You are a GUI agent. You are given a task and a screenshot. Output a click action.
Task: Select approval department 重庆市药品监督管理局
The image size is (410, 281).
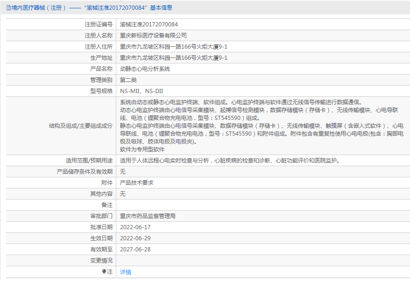148,216
